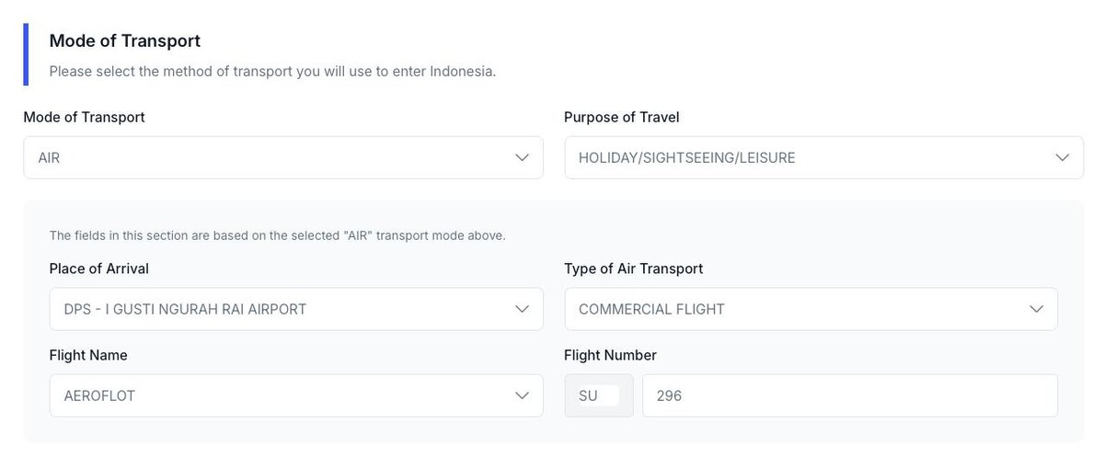Click the Flight Number field label
Screen dimensions: 1104x457
pyautogui.click(x=610, y=355)
